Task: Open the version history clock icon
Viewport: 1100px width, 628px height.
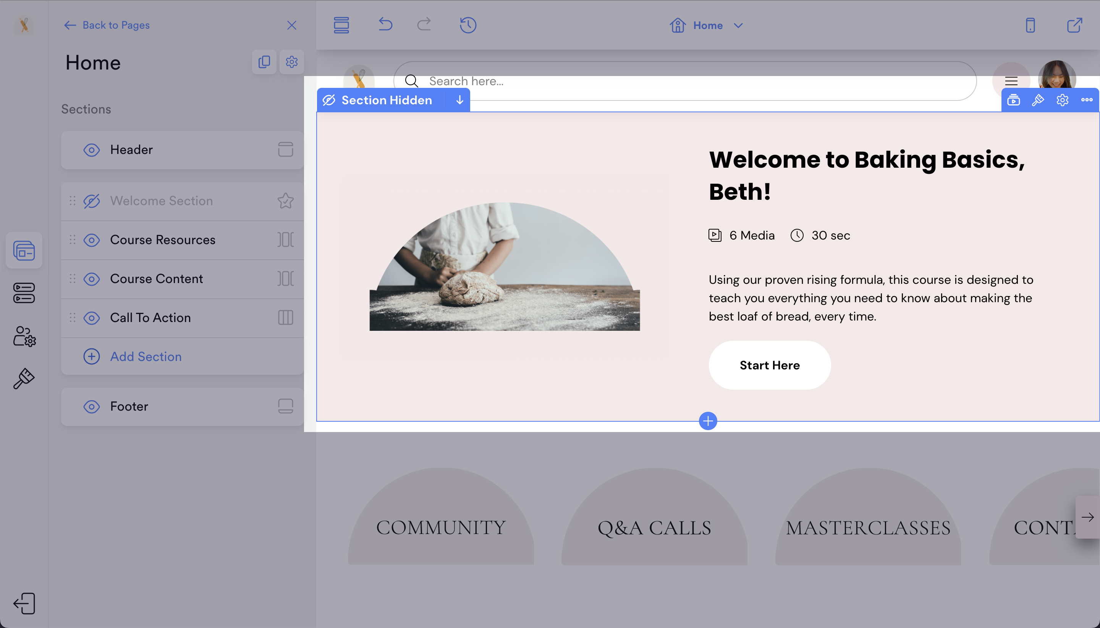Action: (x=468, y=25)
